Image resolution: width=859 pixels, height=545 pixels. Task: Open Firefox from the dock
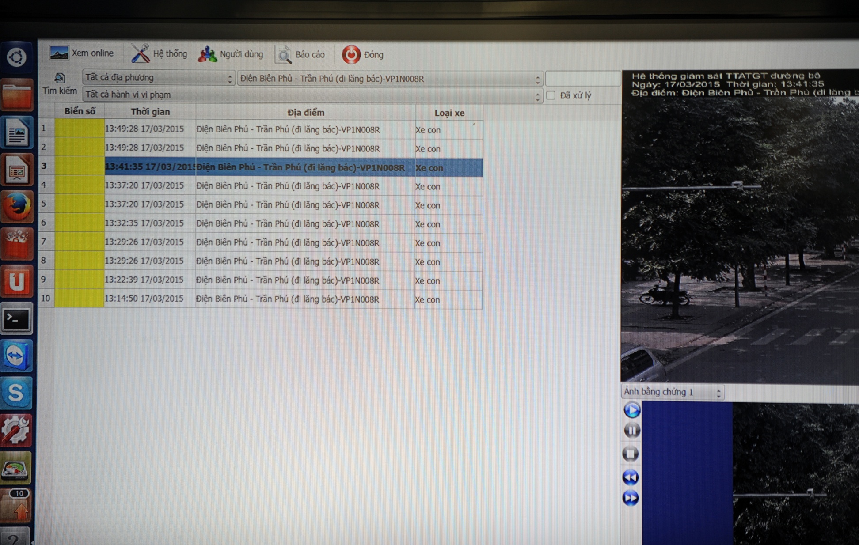coord(17,207)
